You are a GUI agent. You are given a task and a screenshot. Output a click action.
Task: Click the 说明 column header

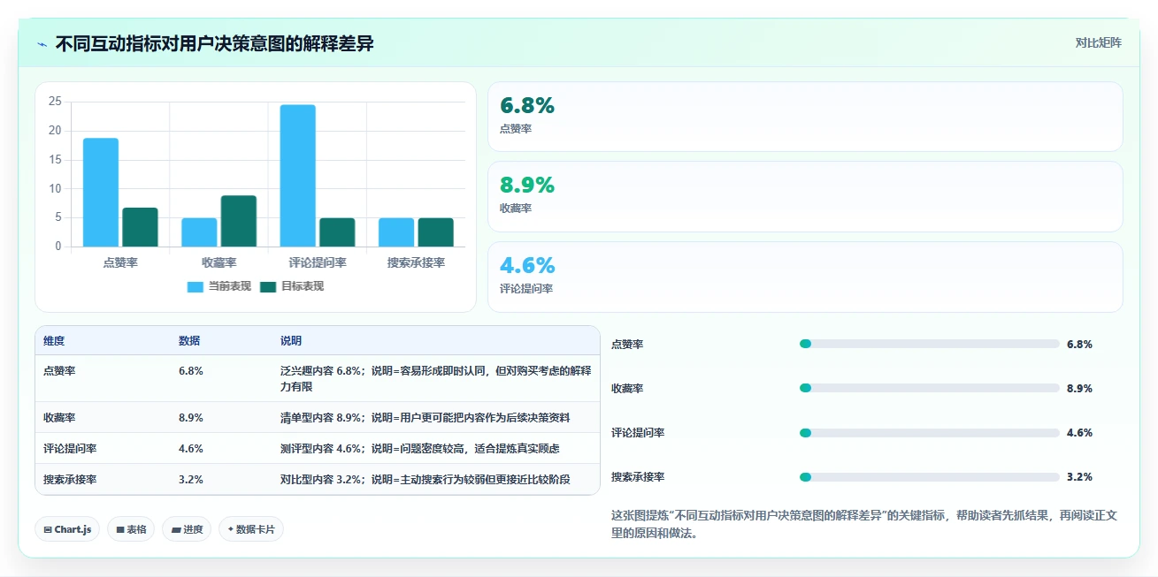(291, 341)
